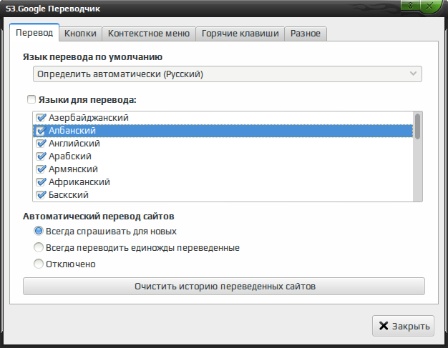Uncheck the Армянский language checkbox
Image resolution: width=448 pixels, height=348 pixels.
(41, 169)
